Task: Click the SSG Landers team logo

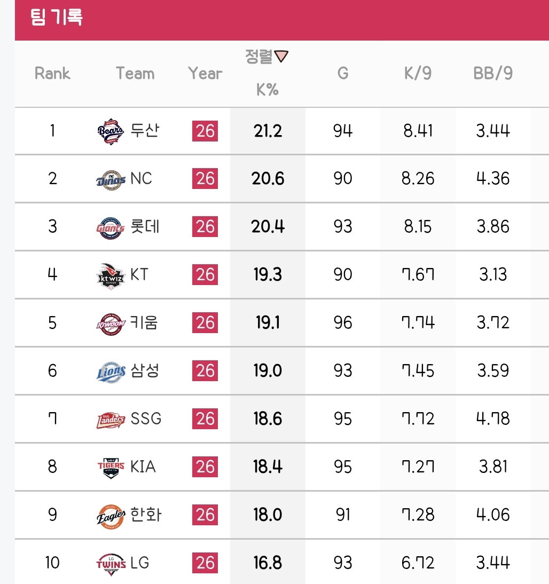Action: point(111,420)
